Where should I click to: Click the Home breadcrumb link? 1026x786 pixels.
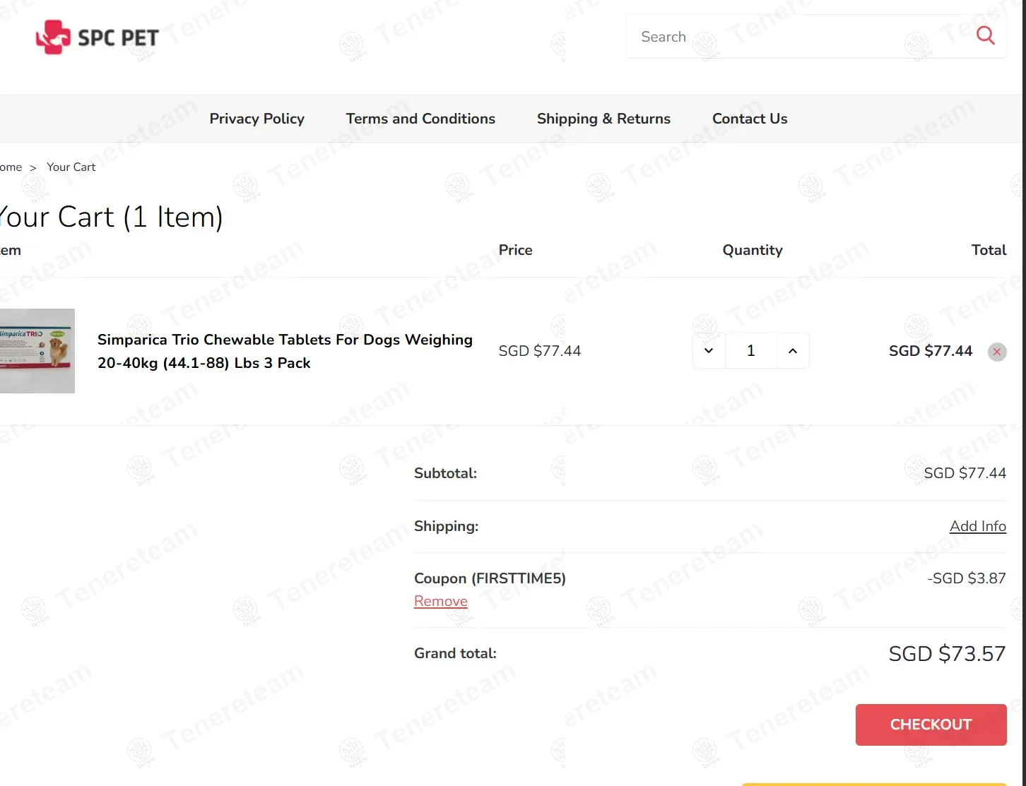10,167
